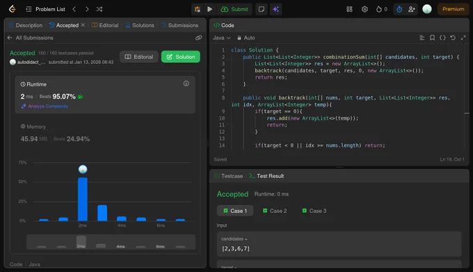Open settings gear icon
Viewport: 473px width, 272px height.
pos(364,9)
